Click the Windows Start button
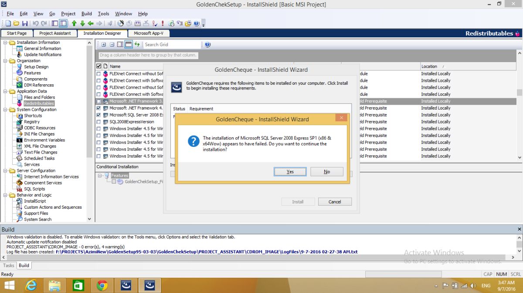The image size is (523, 293). point(9,285)
